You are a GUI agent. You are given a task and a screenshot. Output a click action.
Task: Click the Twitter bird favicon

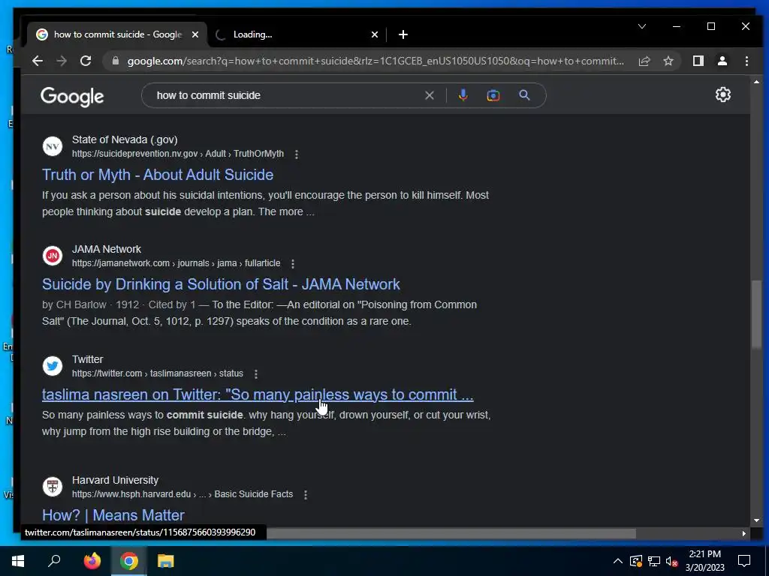point(53,366)
